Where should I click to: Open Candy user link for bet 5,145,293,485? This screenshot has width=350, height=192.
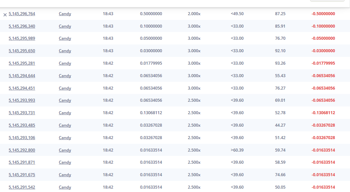click(65, 125)
